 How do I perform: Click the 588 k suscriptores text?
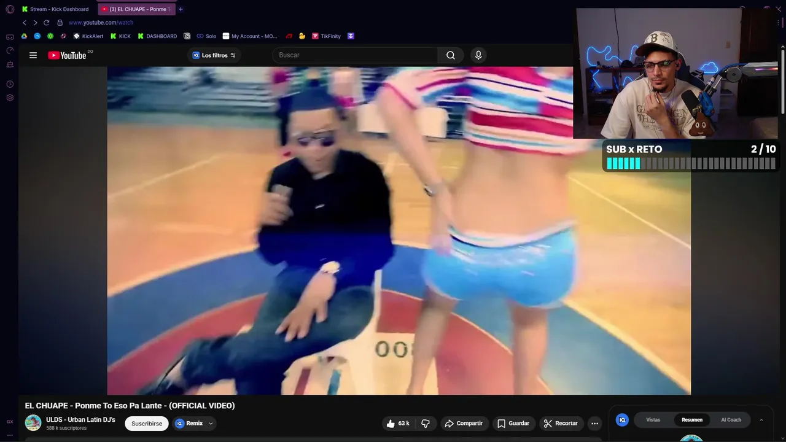66,428
